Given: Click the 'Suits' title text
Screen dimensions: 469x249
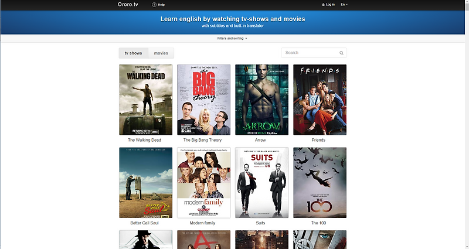Looking at the screenshot, I should [x=260, y=223].
